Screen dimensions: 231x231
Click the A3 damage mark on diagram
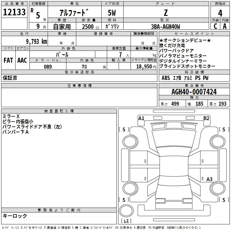[x=209, y=179]
